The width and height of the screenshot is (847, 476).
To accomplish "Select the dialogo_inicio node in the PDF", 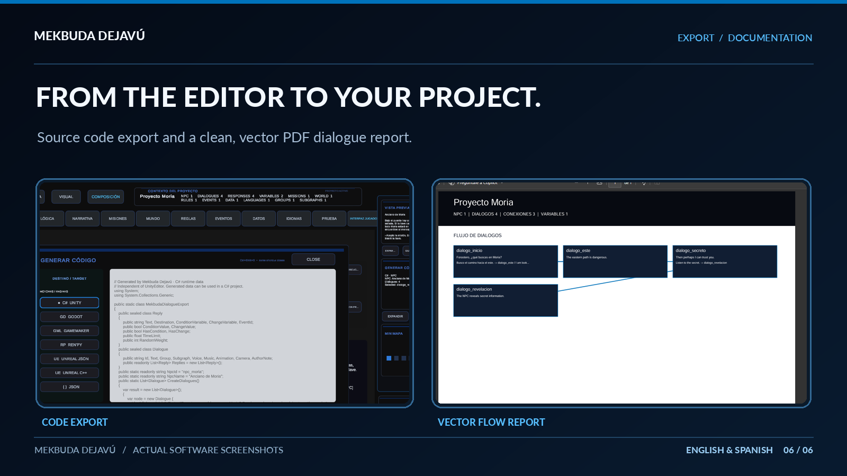I will click(506, 261).
